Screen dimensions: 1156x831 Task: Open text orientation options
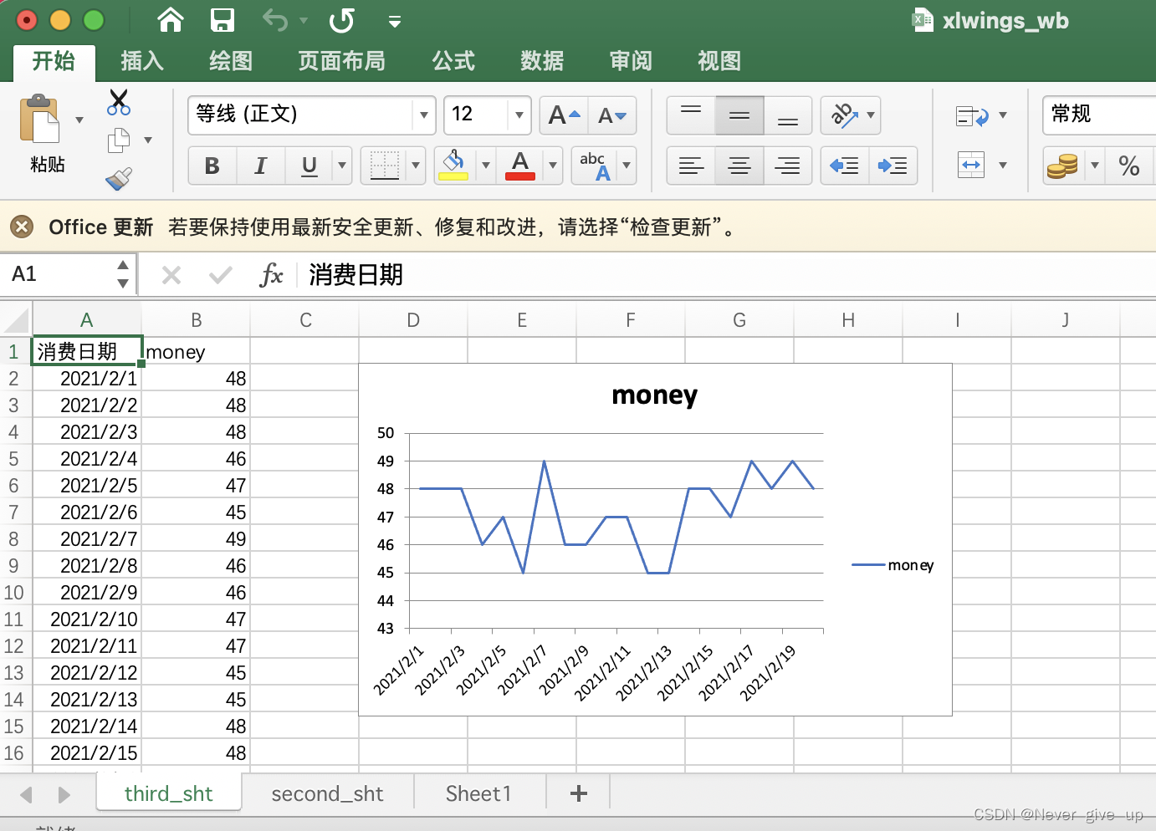point(851,115)
